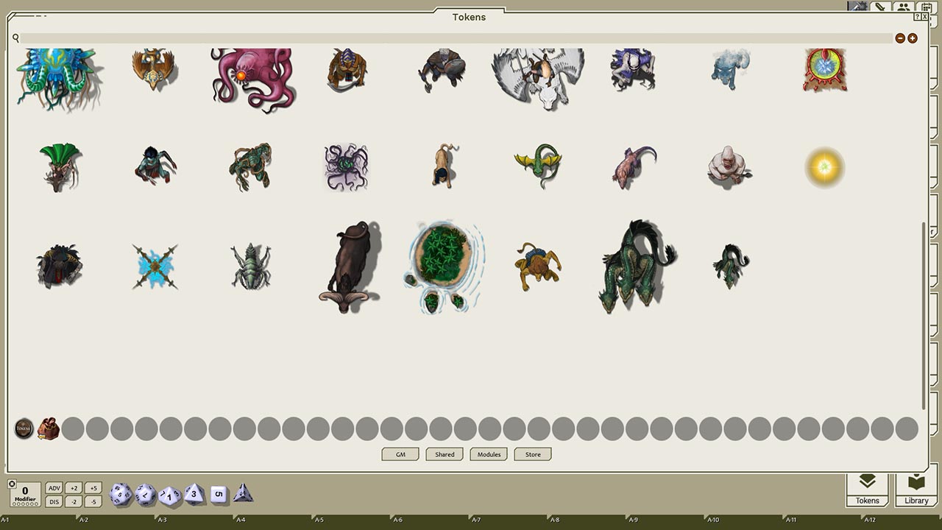This screenshot has width=942, height=530.
Task: Toggle ADV advantage roll modifier
Action: click(54, 488)
